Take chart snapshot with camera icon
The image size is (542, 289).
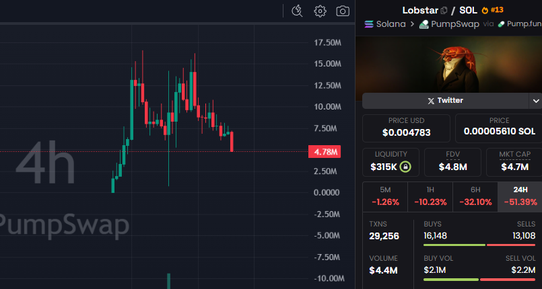pos(343,11)
